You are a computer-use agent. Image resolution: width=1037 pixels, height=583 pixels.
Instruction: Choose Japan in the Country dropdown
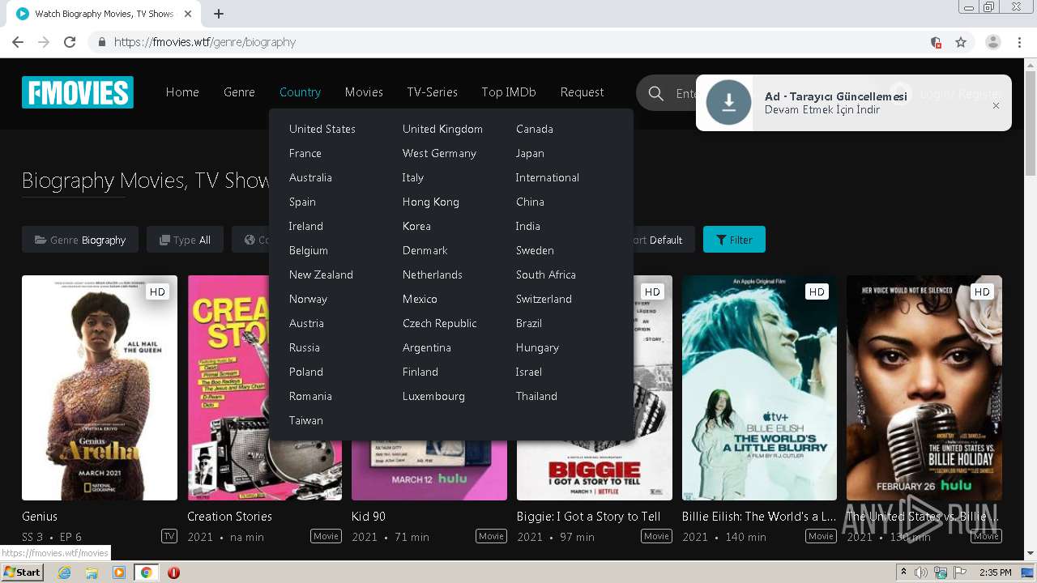point(530,153)
